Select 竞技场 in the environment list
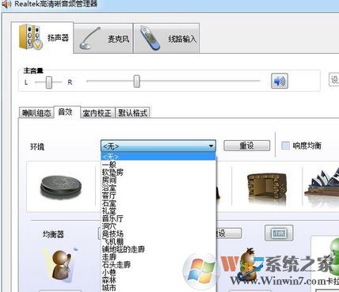 tap(158, 233)
